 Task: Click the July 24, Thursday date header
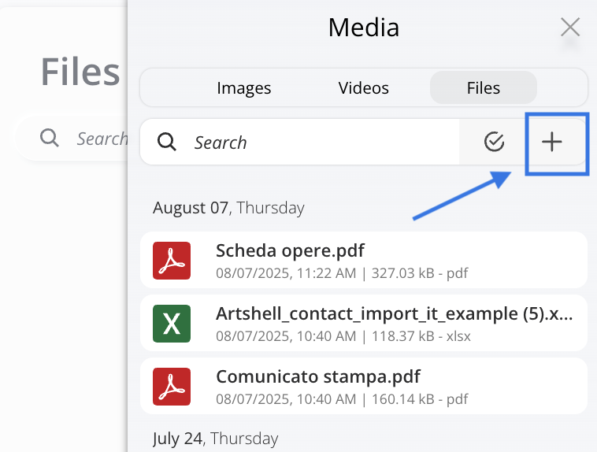tap(216, 439)
